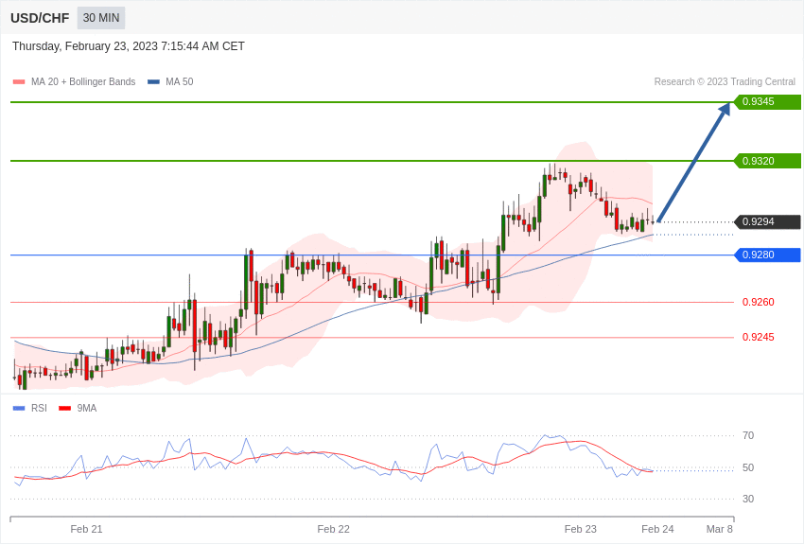Click the Mar 8 date axis label
804x545 pixels.
(720, 529)
